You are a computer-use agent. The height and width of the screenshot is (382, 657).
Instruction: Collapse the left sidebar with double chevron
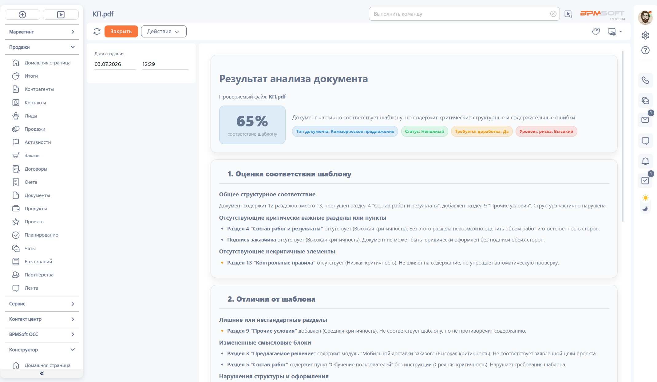click(x=42, y=373)
